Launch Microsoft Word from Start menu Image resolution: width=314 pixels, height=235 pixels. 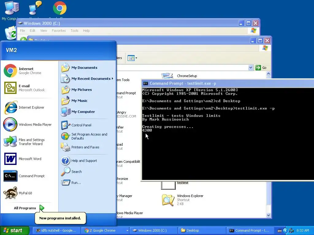[29, 159]
